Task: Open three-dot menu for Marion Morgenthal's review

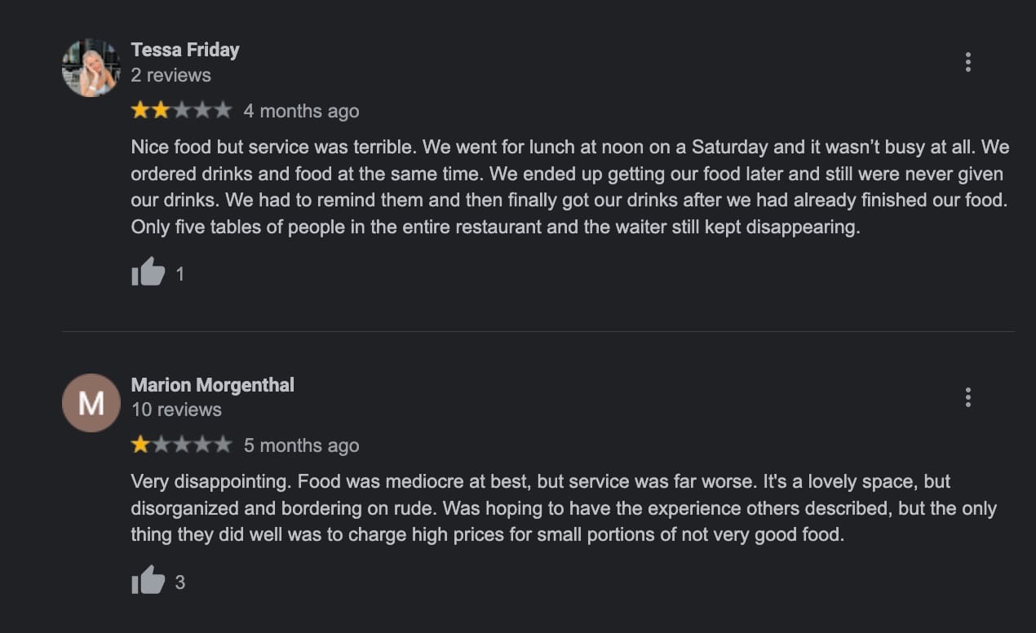Action: [967, 397]
